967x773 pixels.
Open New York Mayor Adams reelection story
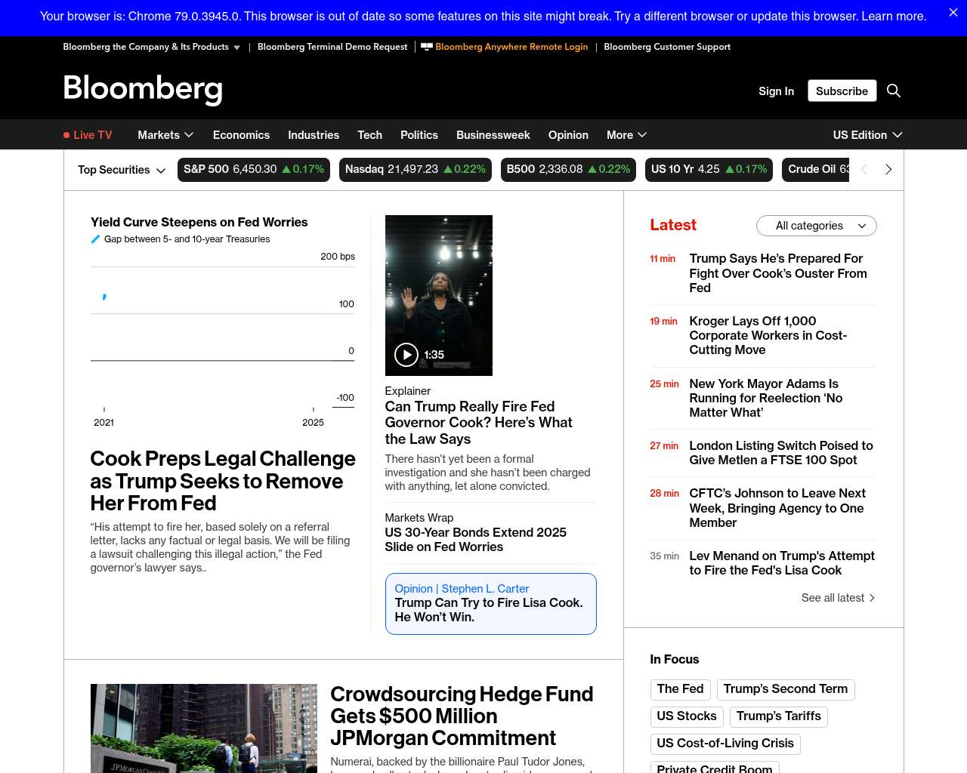(766, 398)
